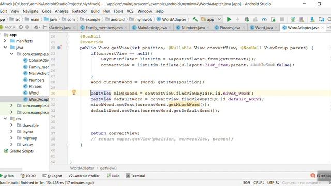Open the Build menu
Screen dimensions: 331x186
[x=95, y=11]
